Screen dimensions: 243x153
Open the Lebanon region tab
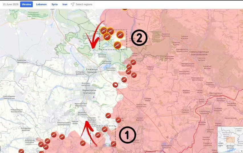coord(41,4)
